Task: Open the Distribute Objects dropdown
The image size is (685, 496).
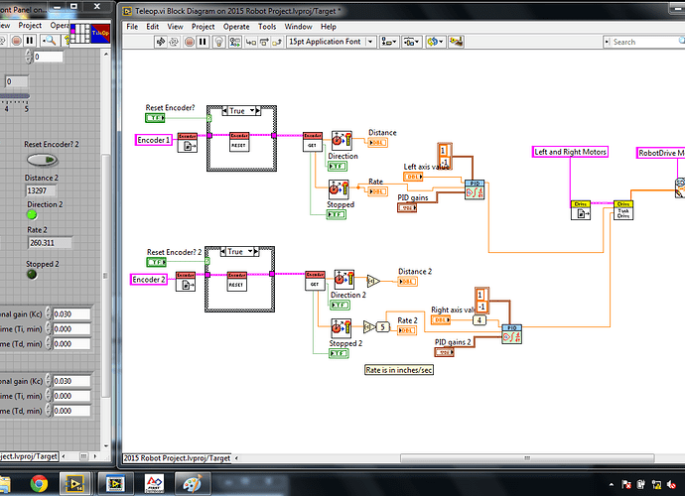Action: tap(412, 42)
